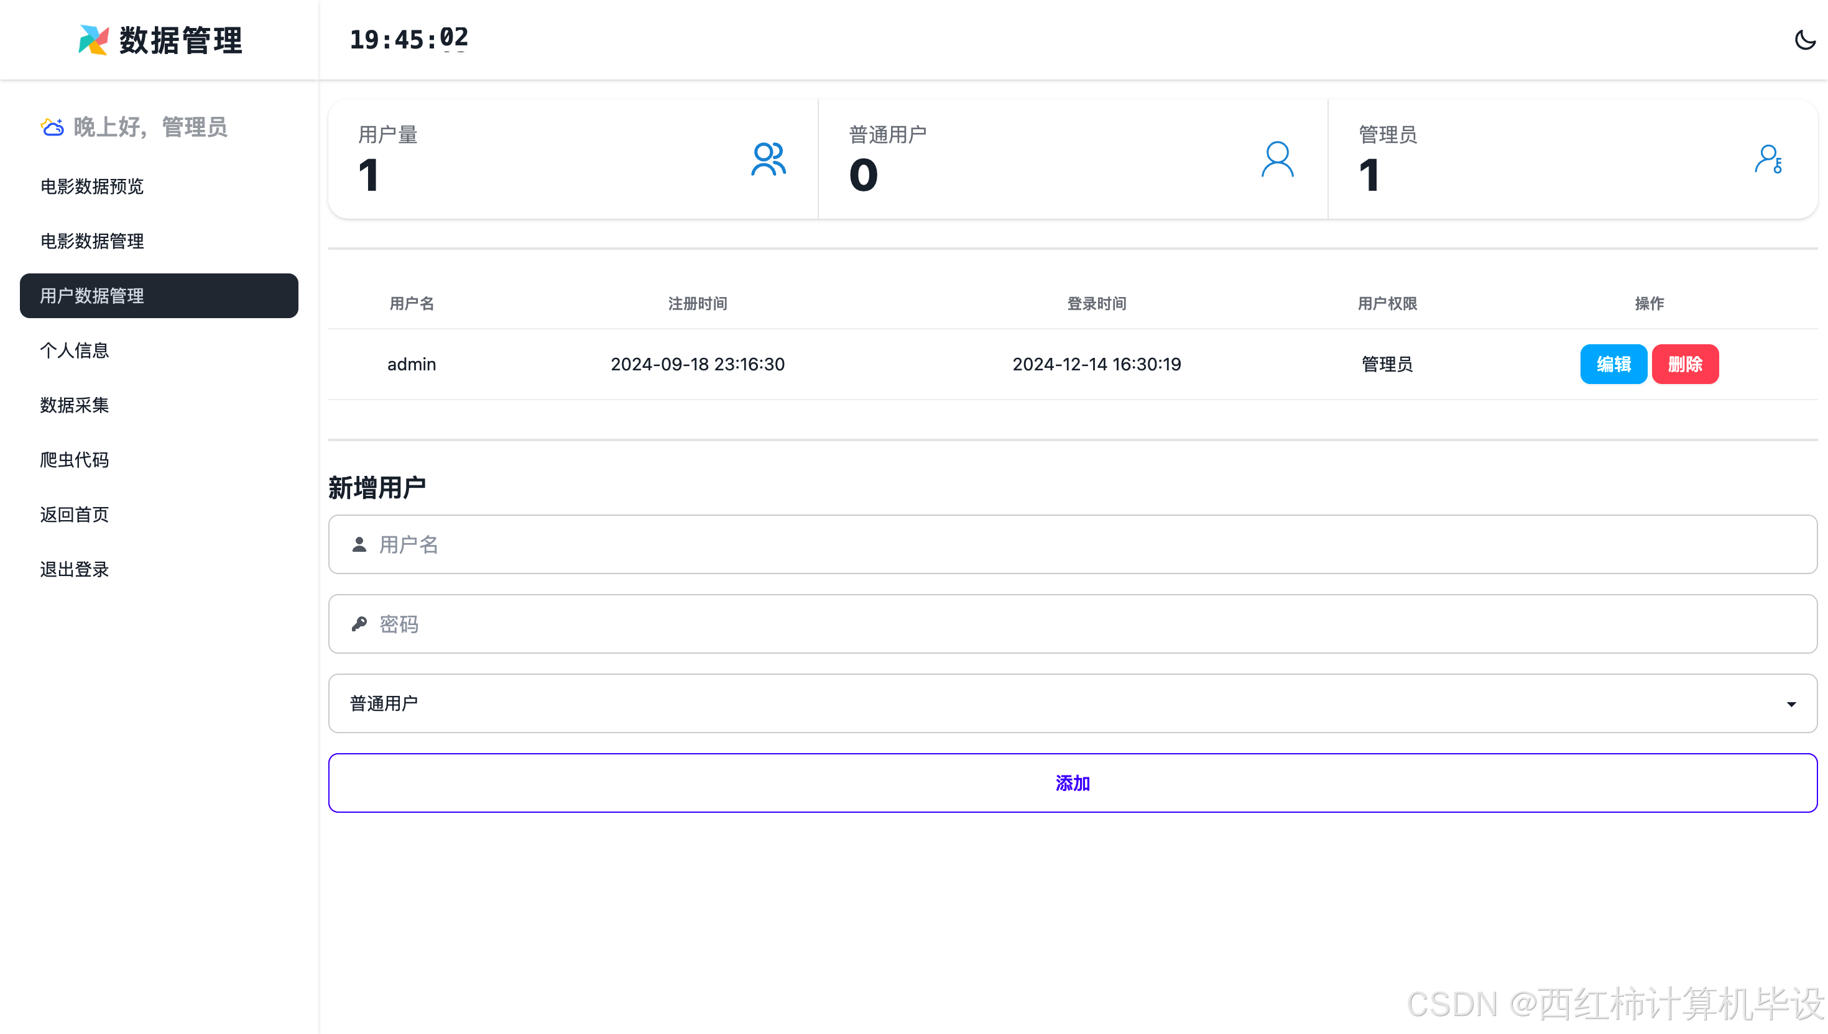Click the administrator key-person icon

click(1768, 159)
